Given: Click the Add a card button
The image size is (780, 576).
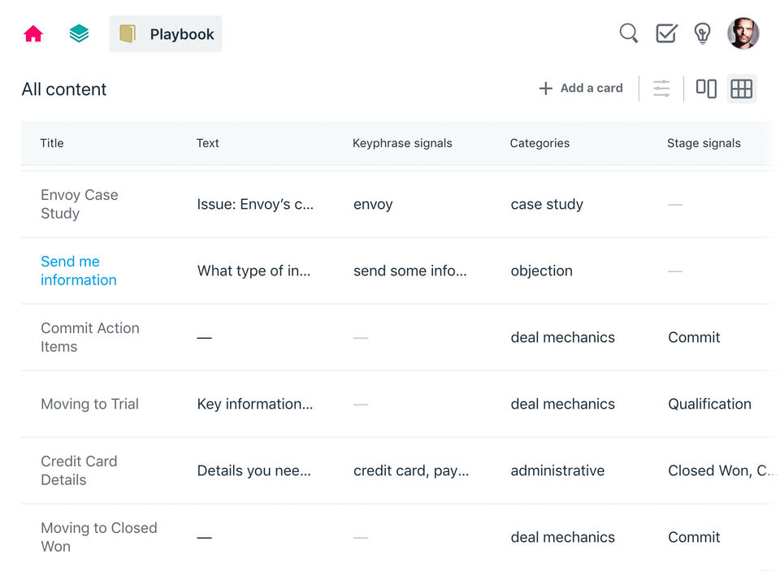Looking at the screenshot, I should (581, 89).
